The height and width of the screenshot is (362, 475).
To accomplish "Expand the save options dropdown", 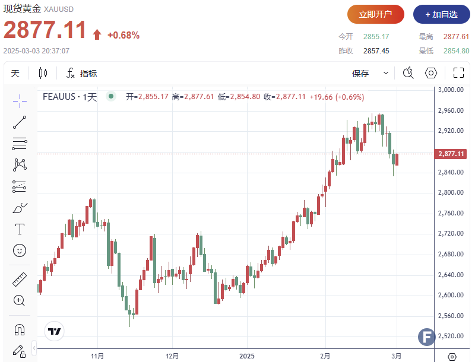I will [385, 73].
